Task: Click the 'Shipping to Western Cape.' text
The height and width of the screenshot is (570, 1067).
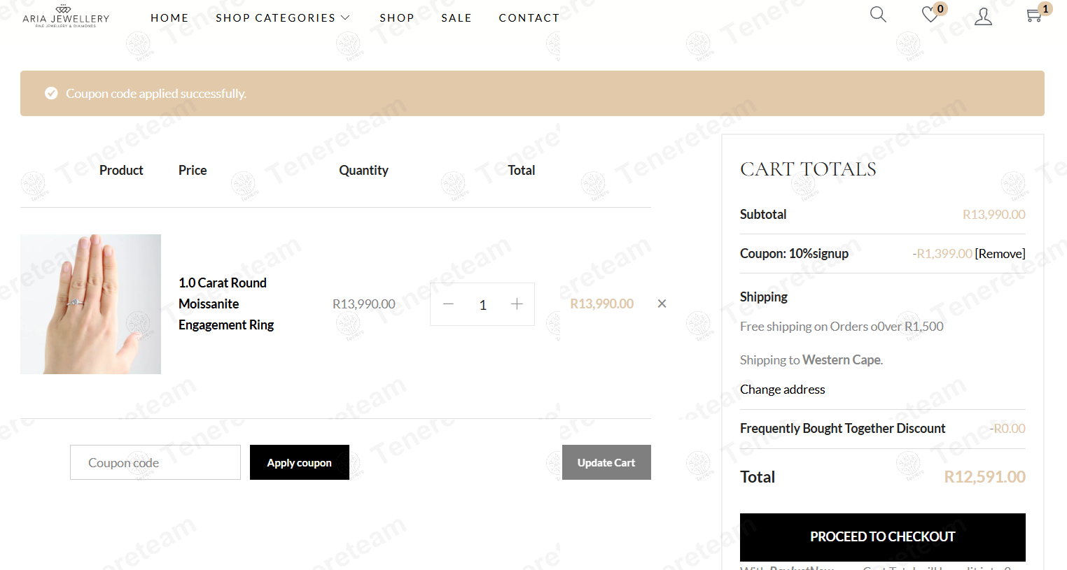Action: click(x=811, y=360)
